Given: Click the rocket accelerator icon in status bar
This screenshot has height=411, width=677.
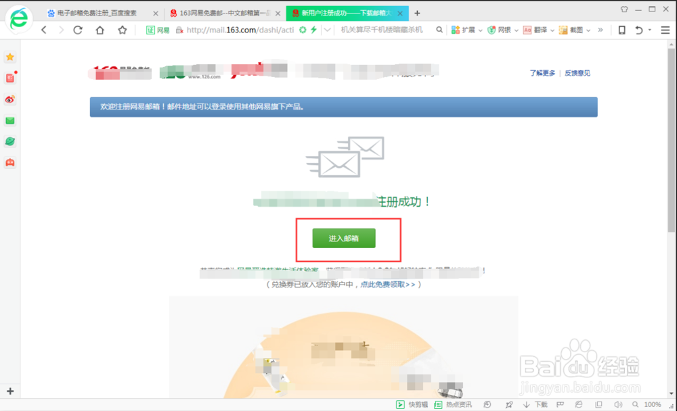Looking at the screenshot, I should pos(509,404).
